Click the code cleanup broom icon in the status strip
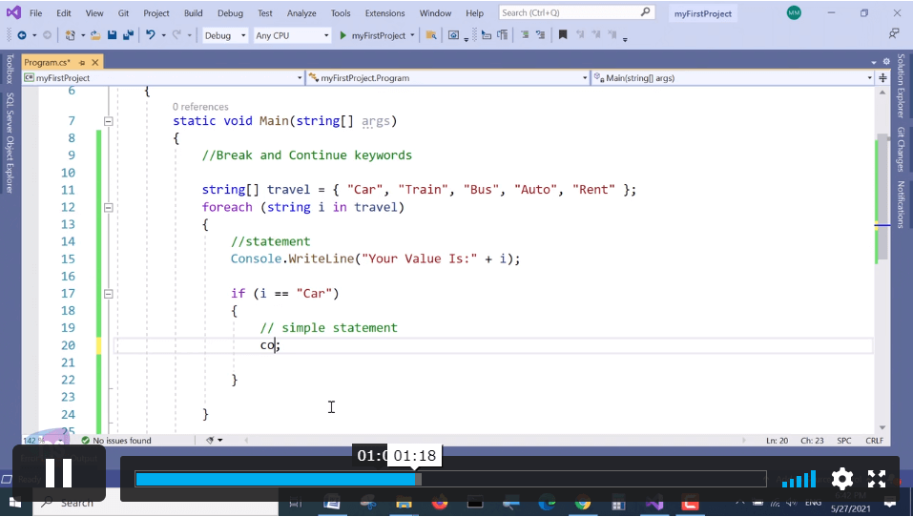The height and width of the screenshot is (517, 913). pyautogui.click(x=210, y=440)
